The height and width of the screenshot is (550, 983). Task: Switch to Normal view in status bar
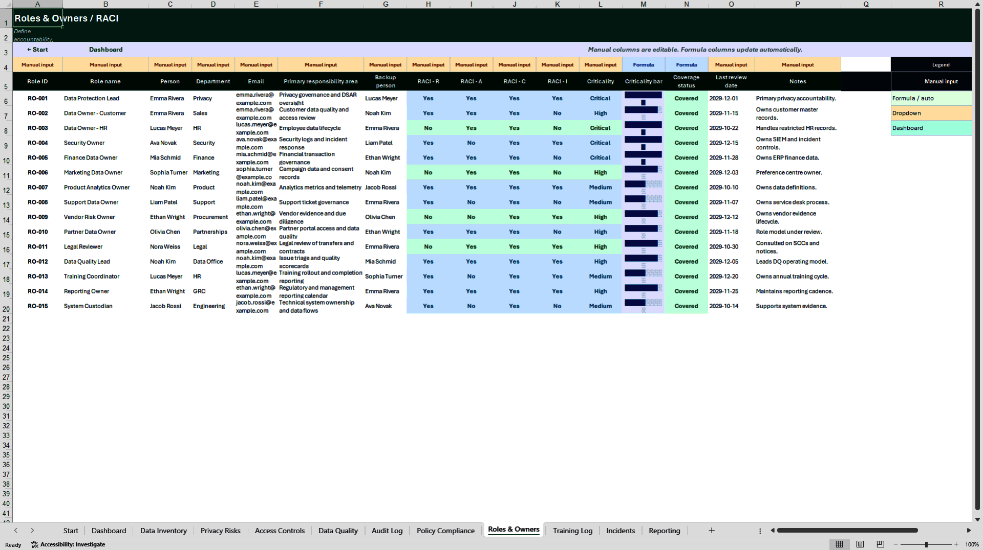point(839,544)
